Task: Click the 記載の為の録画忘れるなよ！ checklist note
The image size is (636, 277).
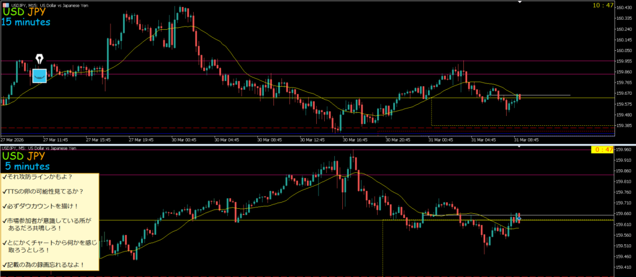Action: pyautogui.click(x=50, y=265)
